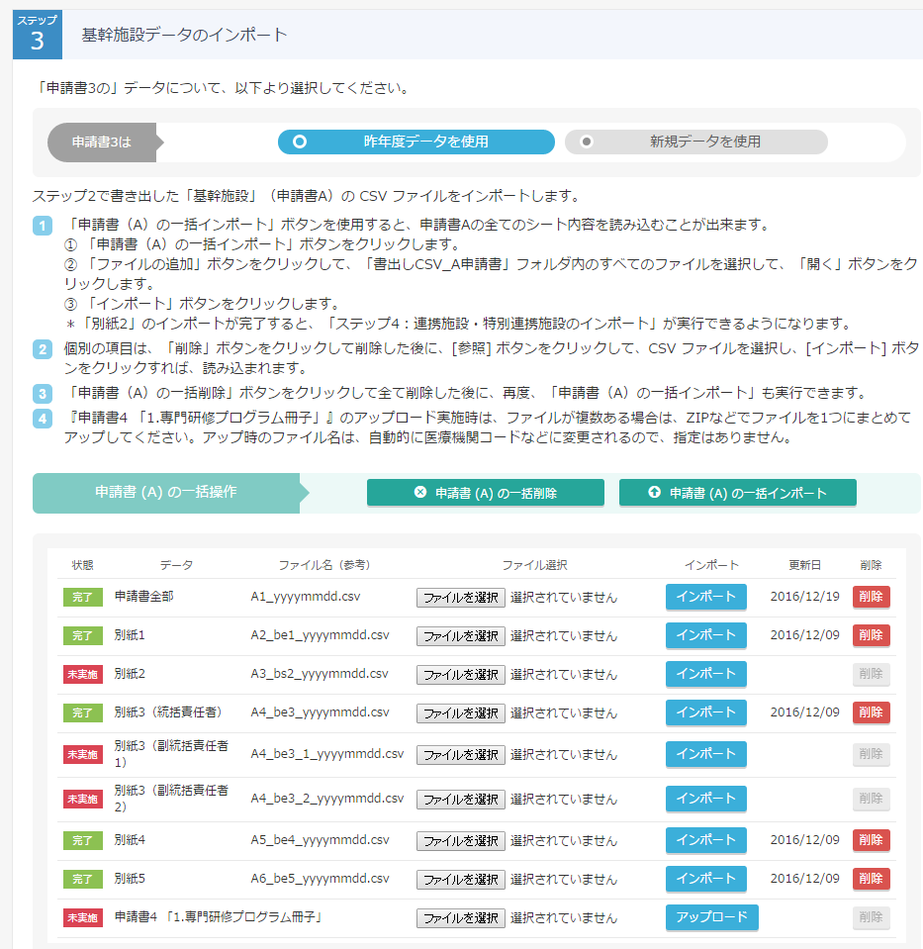Click the ステップ 3 step badge

point(38,35)
